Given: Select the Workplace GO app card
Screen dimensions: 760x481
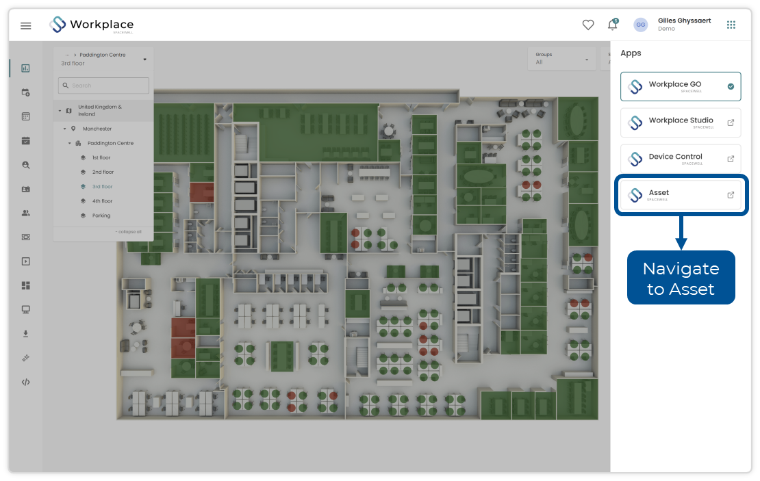Looking at the screenshot, I should [681, 86].
